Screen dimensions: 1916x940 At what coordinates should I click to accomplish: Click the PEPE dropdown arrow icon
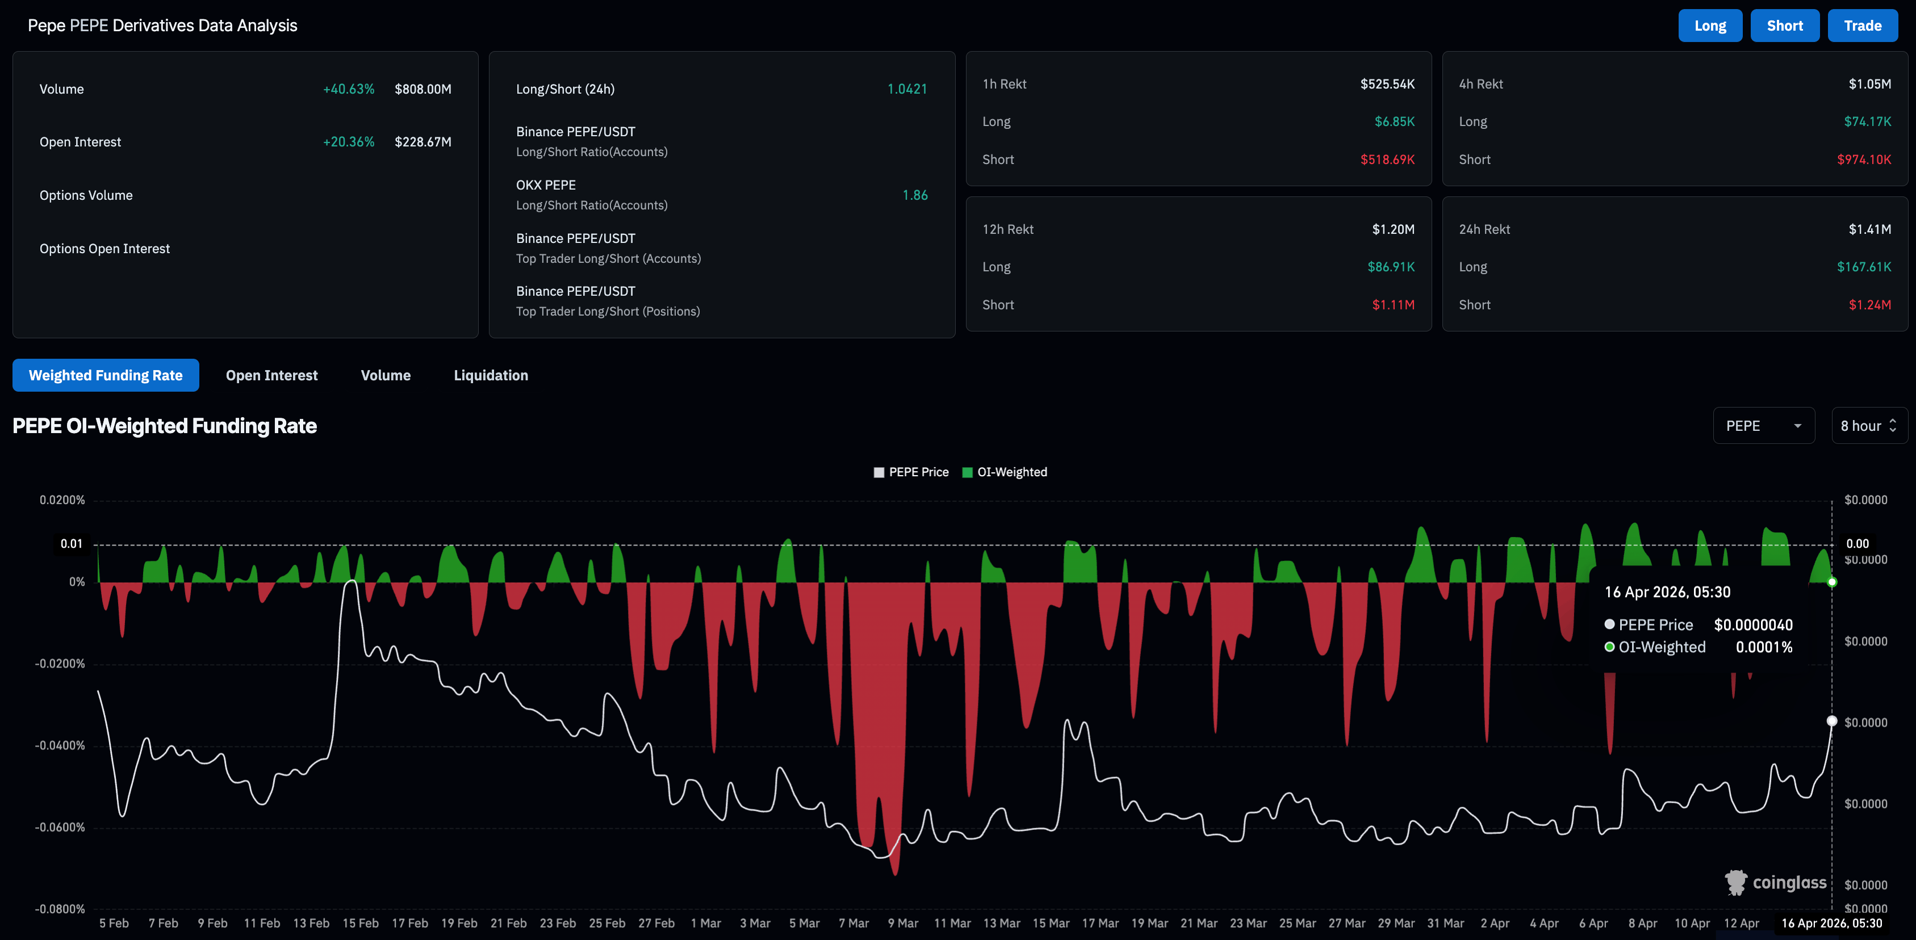[1797, 426]
